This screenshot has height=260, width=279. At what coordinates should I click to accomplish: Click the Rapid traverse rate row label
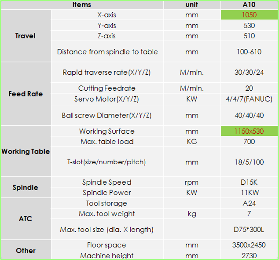pos(107,73)
